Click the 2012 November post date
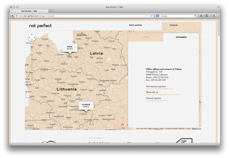This screenshot has height=158, width=229. 95,138
